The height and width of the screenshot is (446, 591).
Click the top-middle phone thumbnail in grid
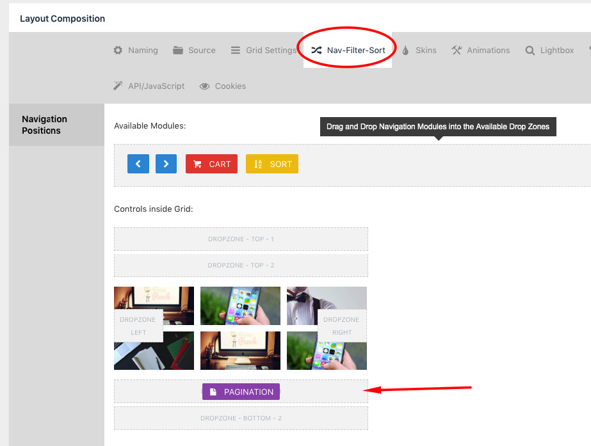(241, 306)
